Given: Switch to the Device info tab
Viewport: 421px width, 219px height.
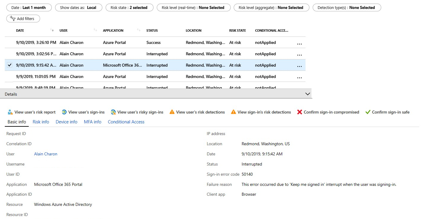Looking at the screenshot, I should coord(66,122).
